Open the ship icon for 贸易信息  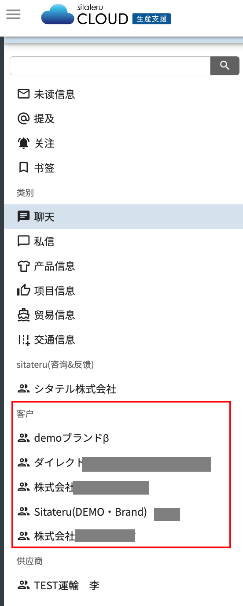(x=23, y=315)
